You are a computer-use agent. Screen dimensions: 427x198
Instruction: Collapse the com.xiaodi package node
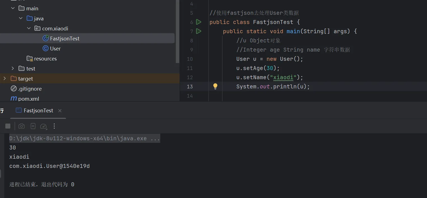(29, 28)
